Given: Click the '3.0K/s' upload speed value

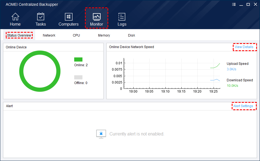Looking at the screenshot, I should pyautogui.click(x=231, y=69).
